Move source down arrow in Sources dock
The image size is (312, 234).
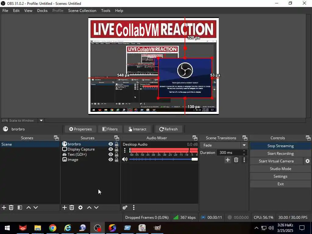(x=96, y=207)
